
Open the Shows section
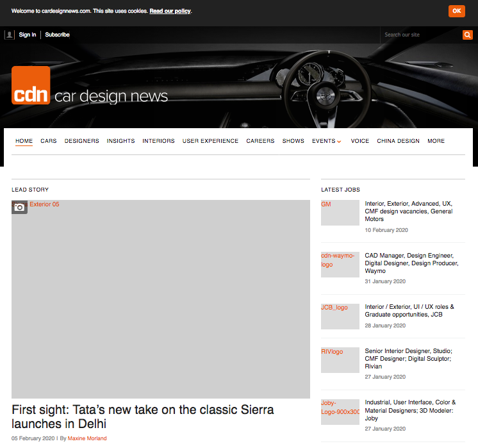(x=293, y=141)
